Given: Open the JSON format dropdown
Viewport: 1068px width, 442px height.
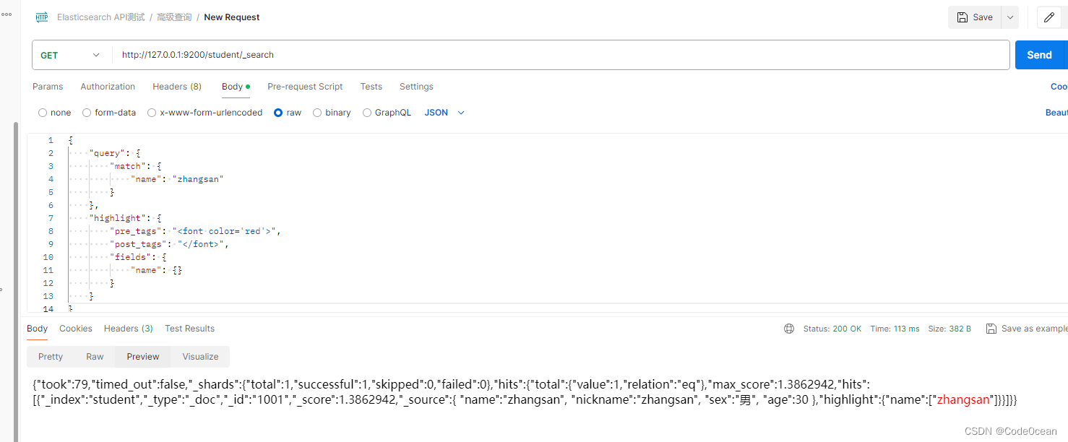Looking at the screenshot, I should (x=444, y=113).
